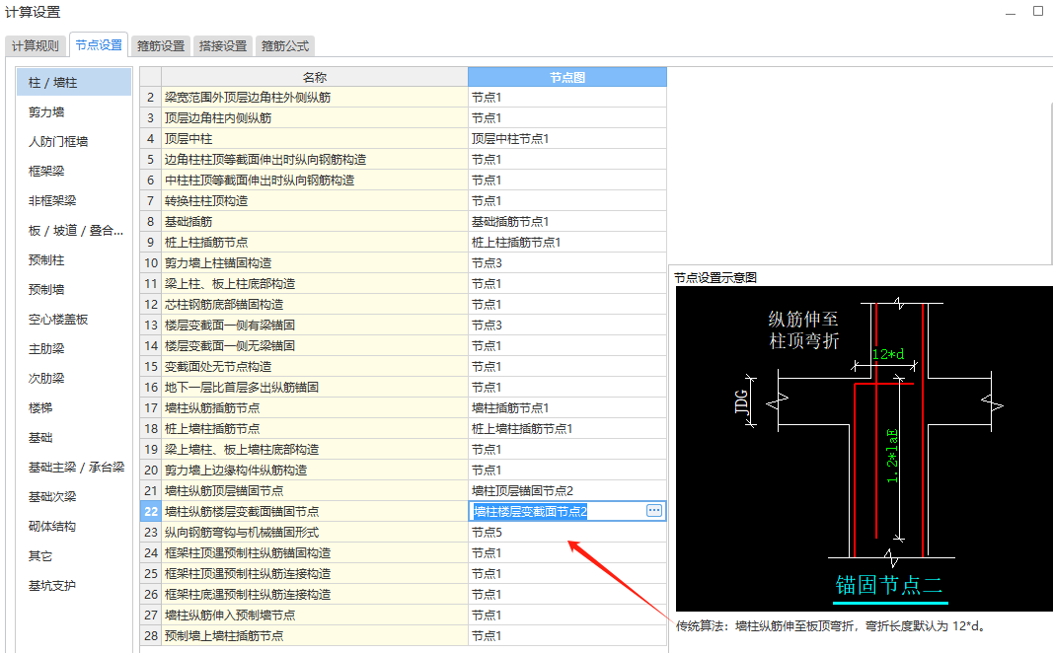Viewport: 1053px width, 653px height.
Task: Click 墙柱顶层锚固节点2 cell
Action: point(567,490)
